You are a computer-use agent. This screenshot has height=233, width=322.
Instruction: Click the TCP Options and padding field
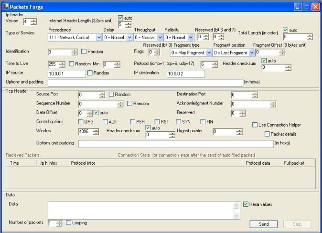(176, 144)
